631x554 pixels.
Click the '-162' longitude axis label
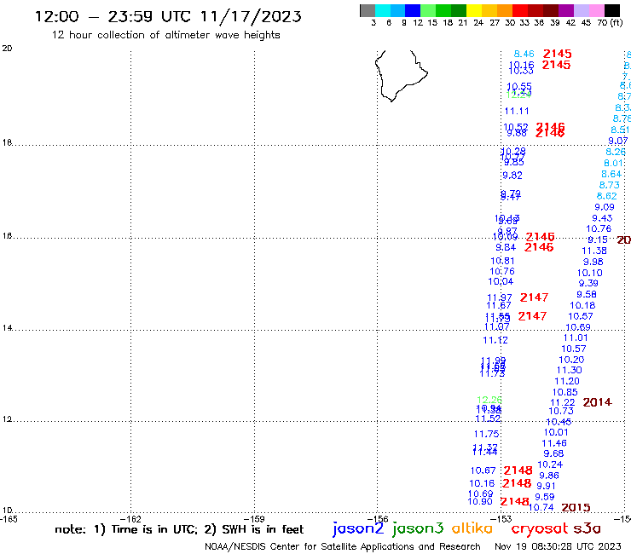tap(131, 519)
